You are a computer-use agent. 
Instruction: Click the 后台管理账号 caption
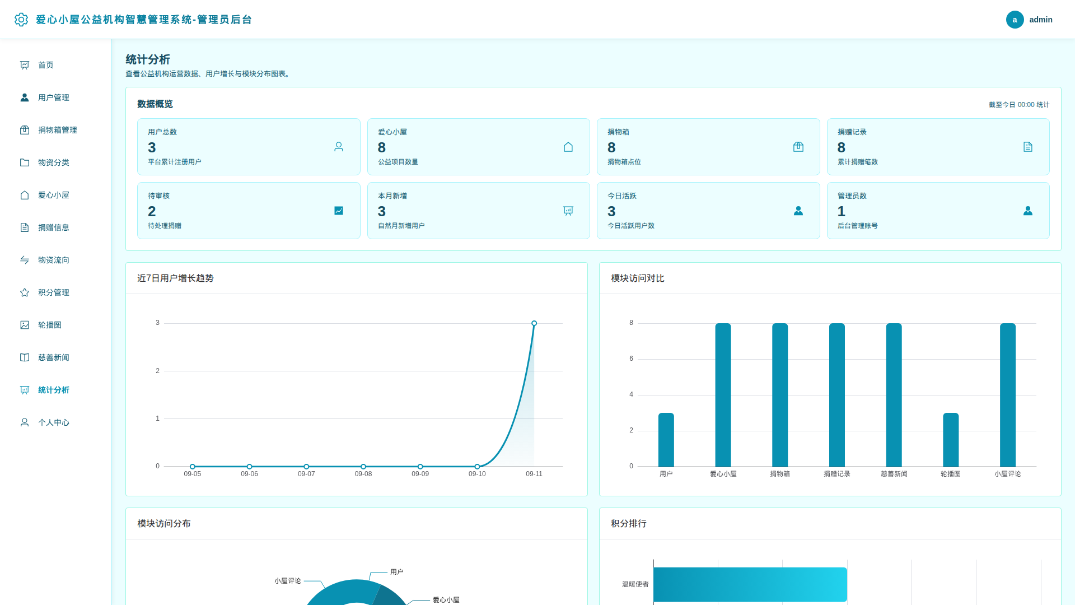858,226
